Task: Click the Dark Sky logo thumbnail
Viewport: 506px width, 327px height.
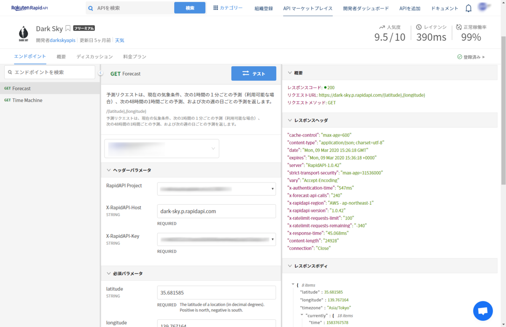Action: 24,34
